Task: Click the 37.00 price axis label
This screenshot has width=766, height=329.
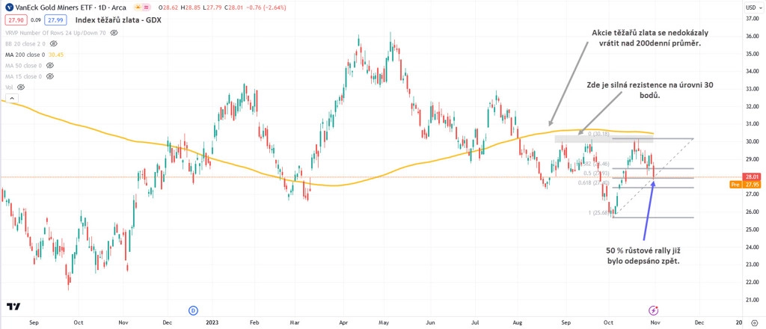Action: coord(753,19)
